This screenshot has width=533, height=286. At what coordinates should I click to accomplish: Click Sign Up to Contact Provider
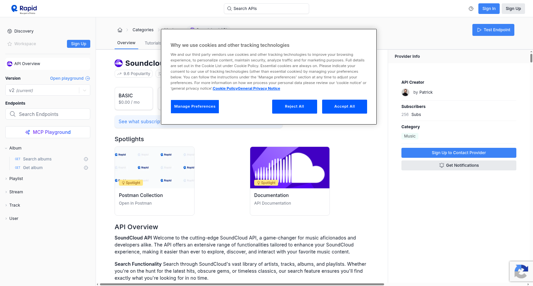(x=459, y=153)
